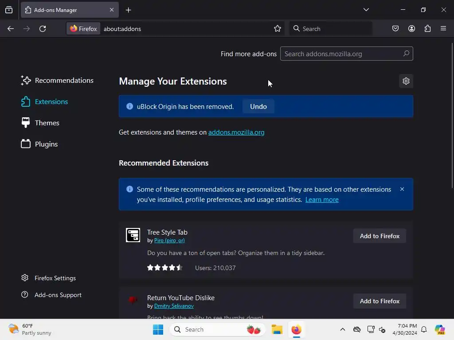The width and height of the screenshot is (454, 340).
Task: Reload the current page
Action: click(x=43, y=29)
